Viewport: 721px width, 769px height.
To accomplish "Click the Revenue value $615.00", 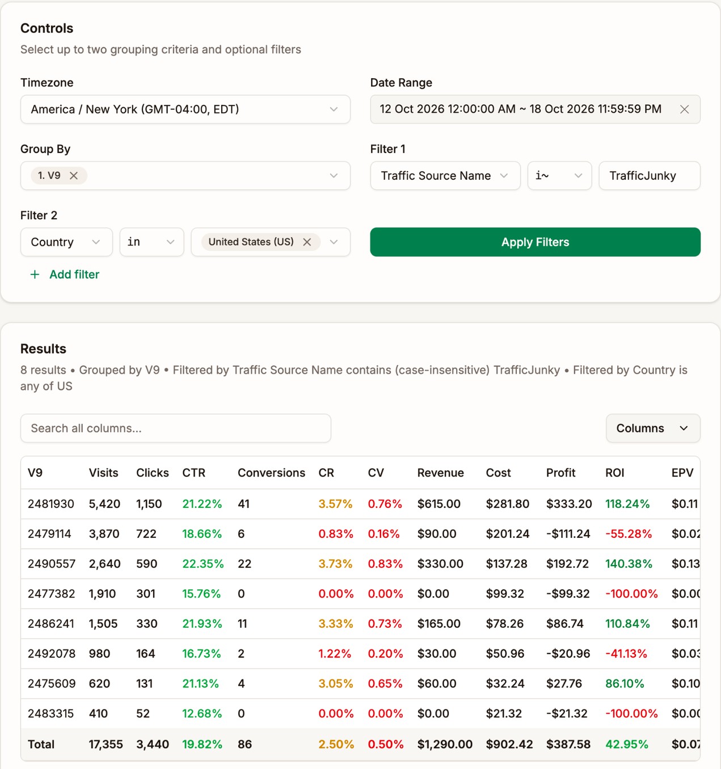I will 438,504.
